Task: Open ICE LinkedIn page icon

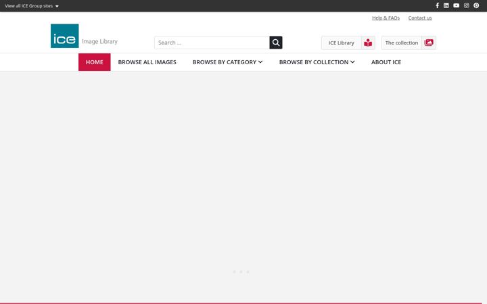Action: click(x=446, y=5)
